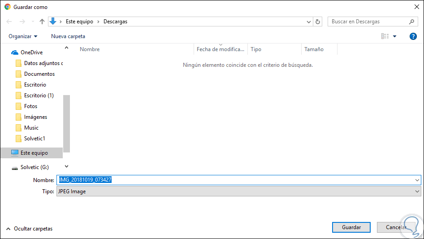The image size is (424, 239).
Task: Open Escritorio folder in sidebar
Action: [35, 85]
